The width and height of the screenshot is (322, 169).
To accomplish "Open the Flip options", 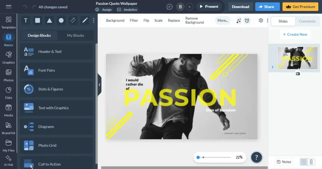I will click(146, 20).
